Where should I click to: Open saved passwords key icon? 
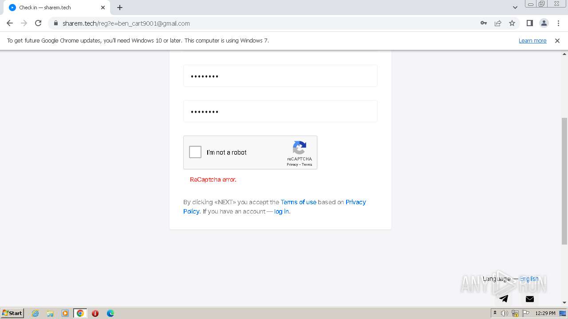pos(484,23)
